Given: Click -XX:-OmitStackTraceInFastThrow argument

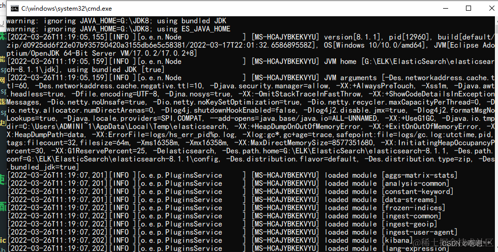Looking at the screenshot, I should pos(298,94).
